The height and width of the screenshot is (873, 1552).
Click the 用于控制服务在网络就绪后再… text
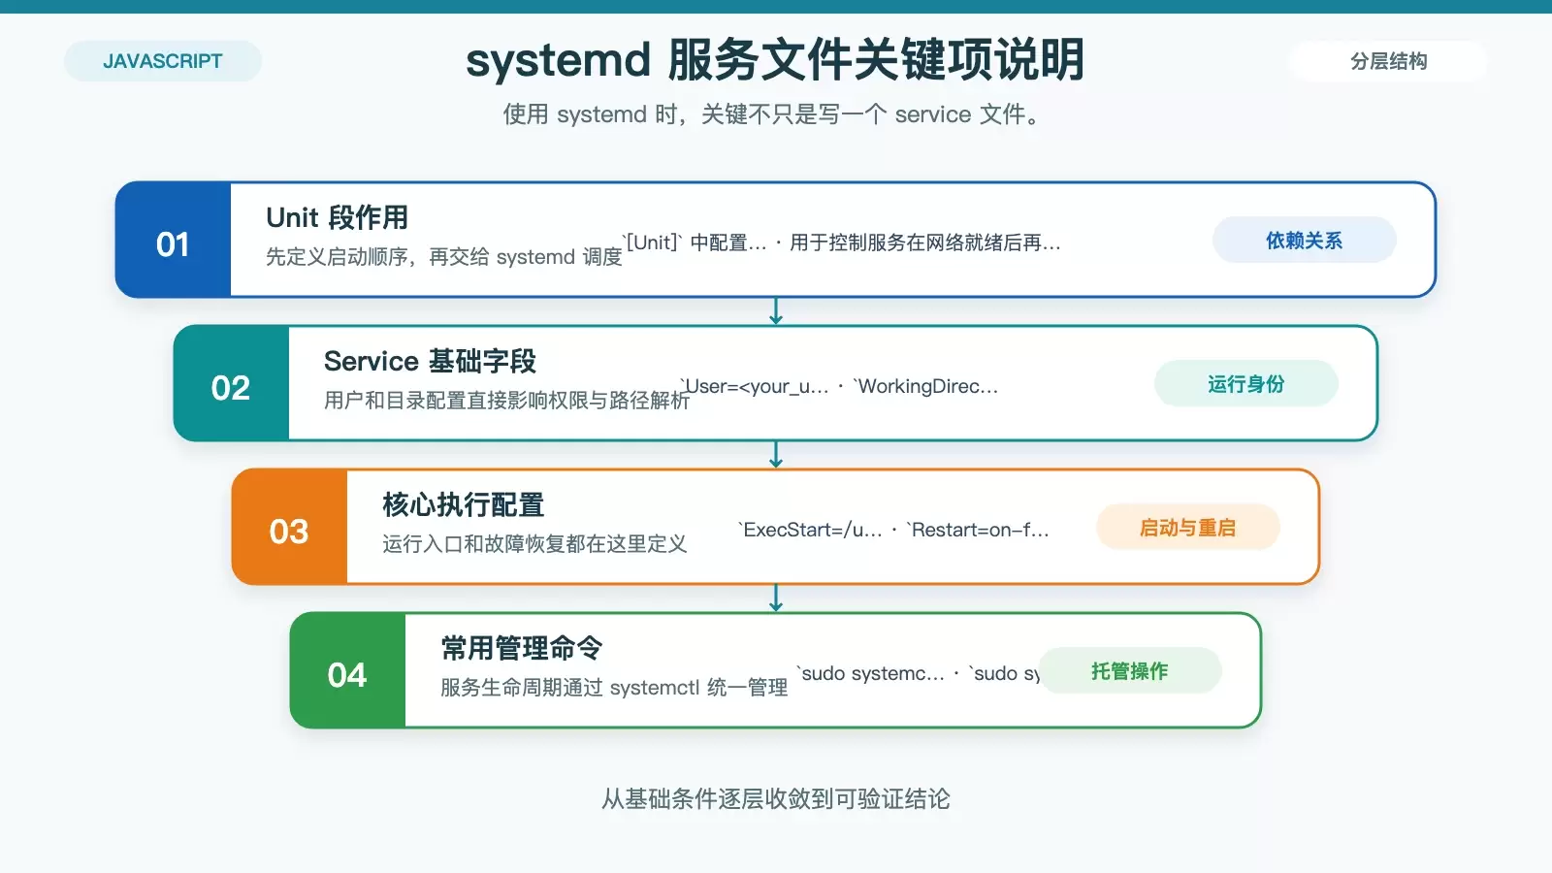[x=925, y=242]
